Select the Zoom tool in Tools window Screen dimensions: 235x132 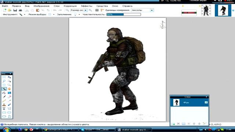9,85
